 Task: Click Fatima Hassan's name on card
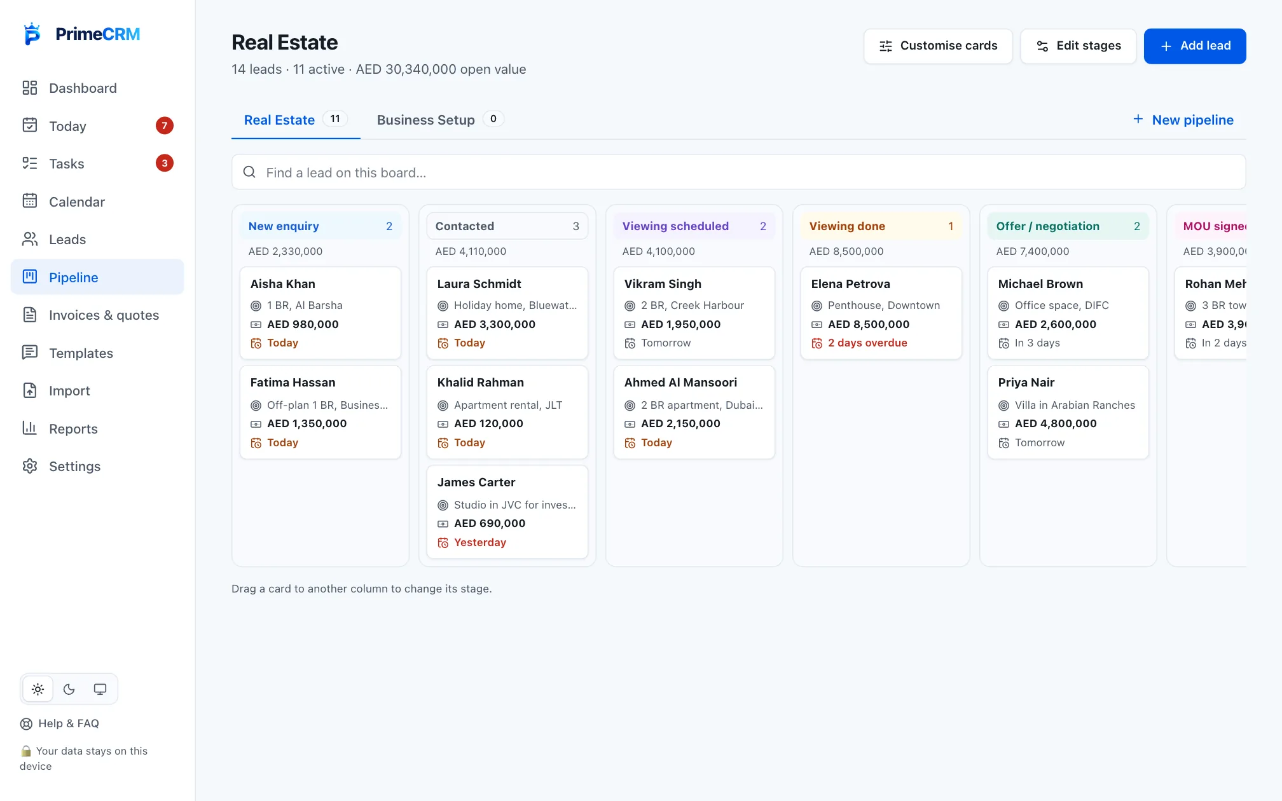point(293,383)
